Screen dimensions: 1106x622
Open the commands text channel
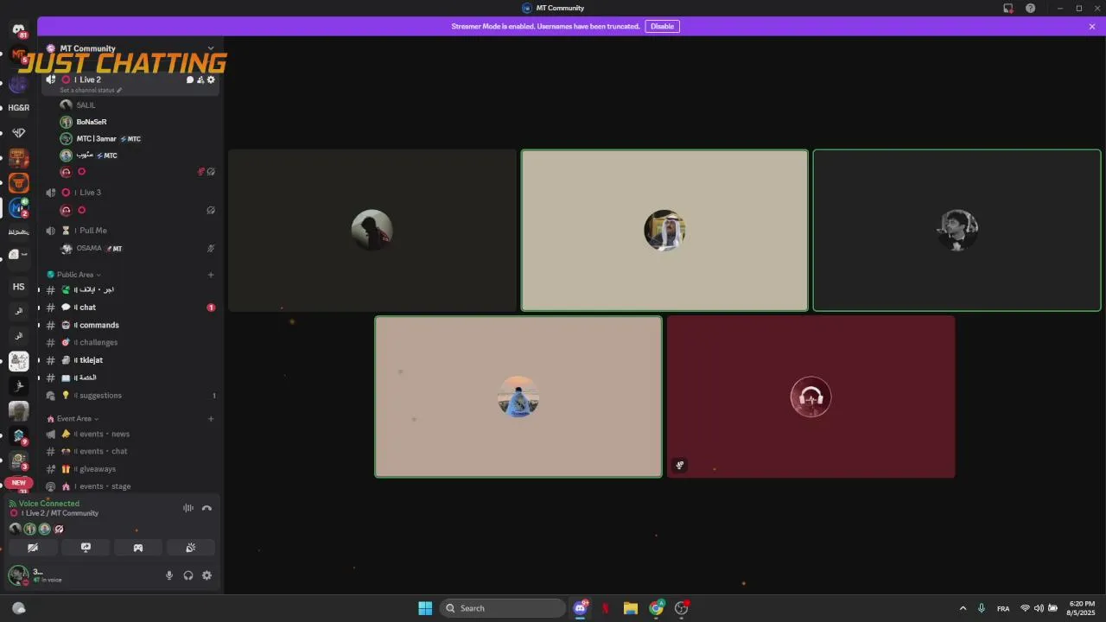(130, 325)
